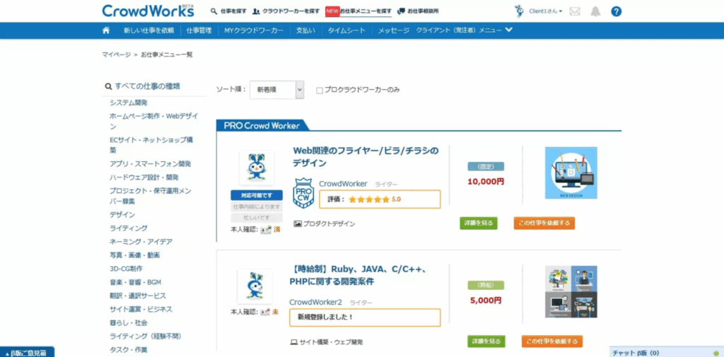Click the help question mark icon

pos(616,11)
